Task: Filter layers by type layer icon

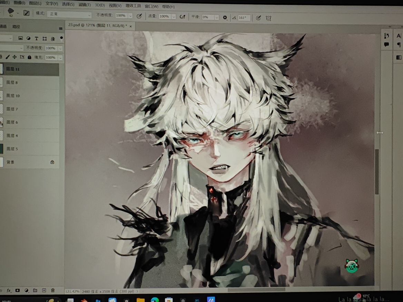Action: [37, 39]
